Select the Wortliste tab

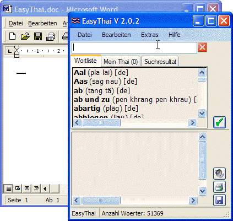pos(85,61)
